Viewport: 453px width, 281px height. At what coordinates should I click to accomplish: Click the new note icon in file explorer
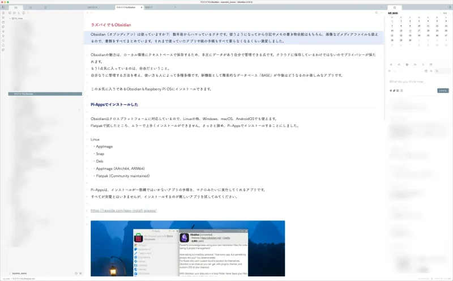click(x=10, y=13)
